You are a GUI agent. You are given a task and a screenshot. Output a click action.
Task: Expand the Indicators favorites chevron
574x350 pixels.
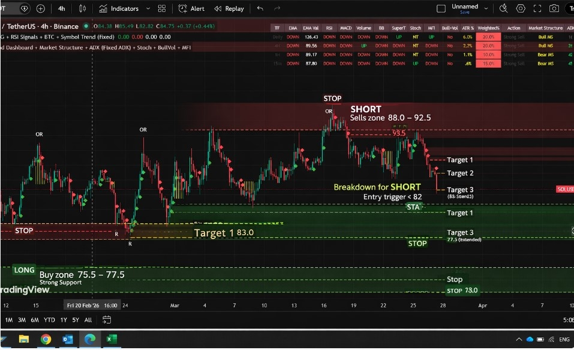pos(148,8)
